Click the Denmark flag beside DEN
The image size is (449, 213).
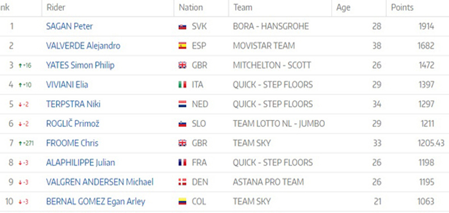tap(182, 182)
